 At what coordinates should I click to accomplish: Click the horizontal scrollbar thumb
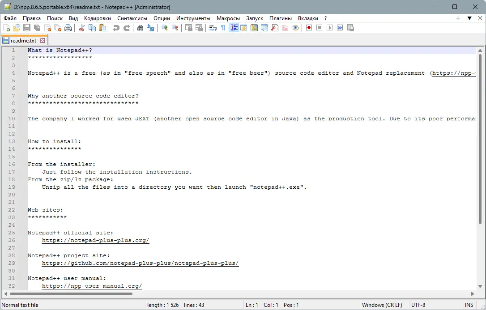71,293
